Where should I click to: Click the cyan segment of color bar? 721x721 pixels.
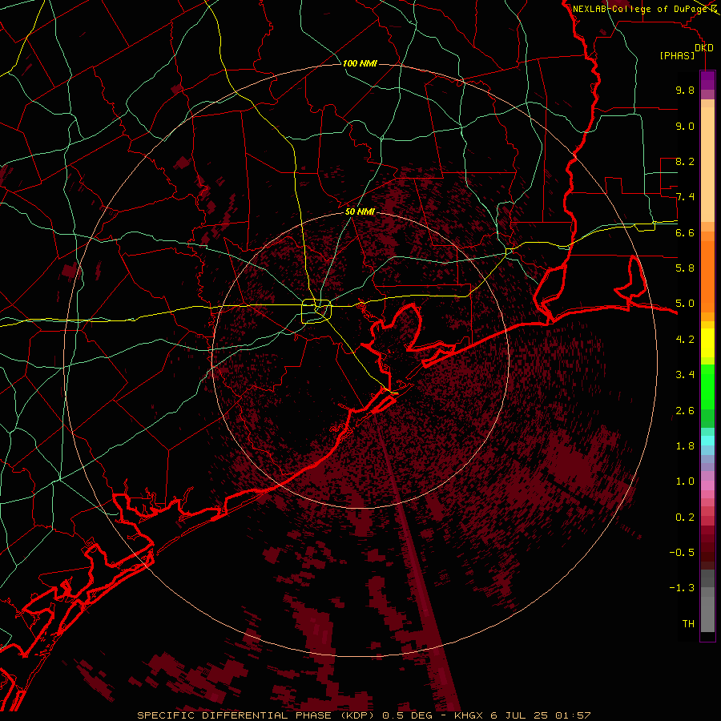707,441
